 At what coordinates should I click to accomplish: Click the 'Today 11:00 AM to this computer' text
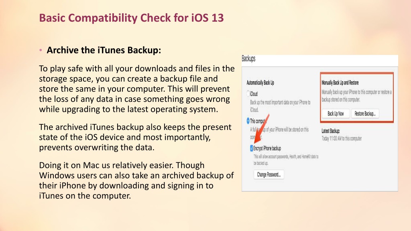tap(342, 138)
